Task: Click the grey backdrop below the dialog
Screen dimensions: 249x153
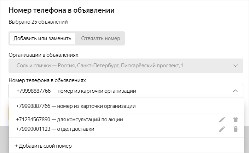Action: pos(4,141)
